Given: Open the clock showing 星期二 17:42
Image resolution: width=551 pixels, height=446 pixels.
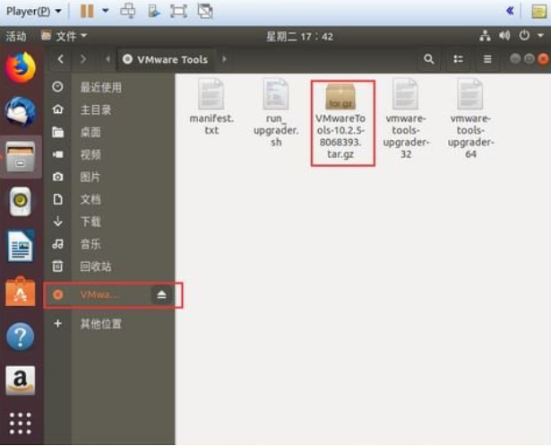Looking at the screenshot, I should 299,37.
